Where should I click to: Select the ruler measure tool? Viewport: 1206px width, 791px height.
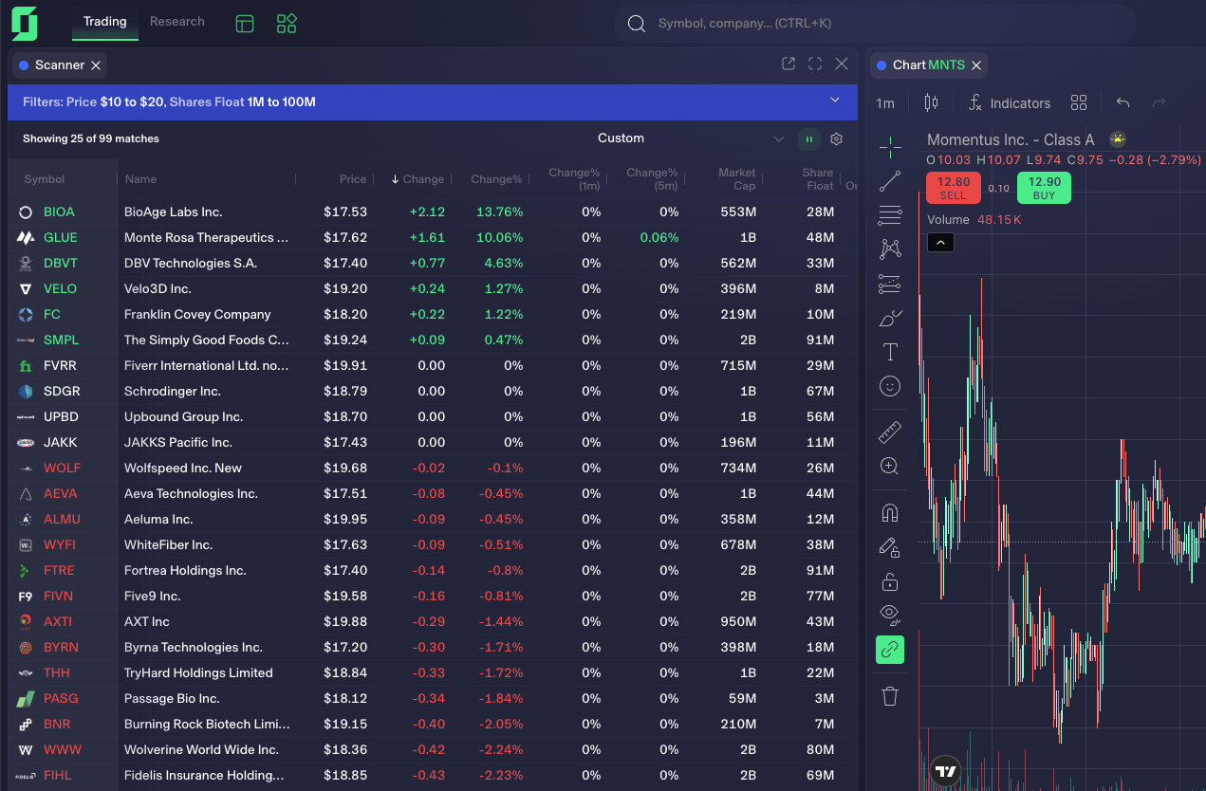click(x=889, y=432)
